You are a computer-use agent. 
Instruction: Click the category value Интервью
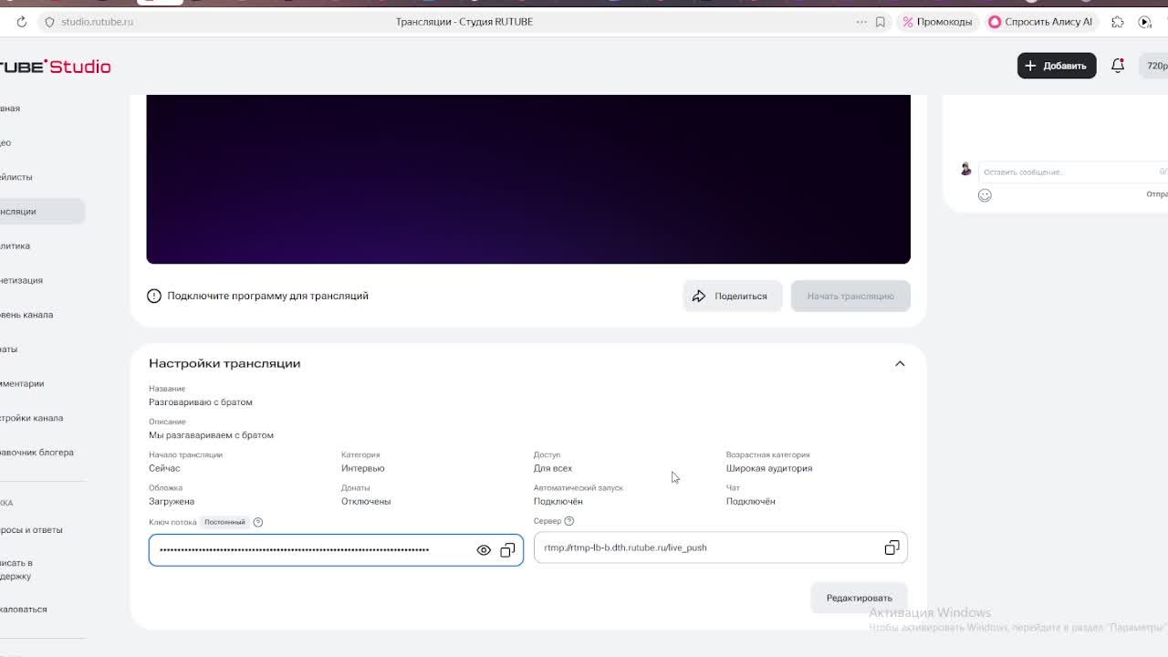click(363, 468)
